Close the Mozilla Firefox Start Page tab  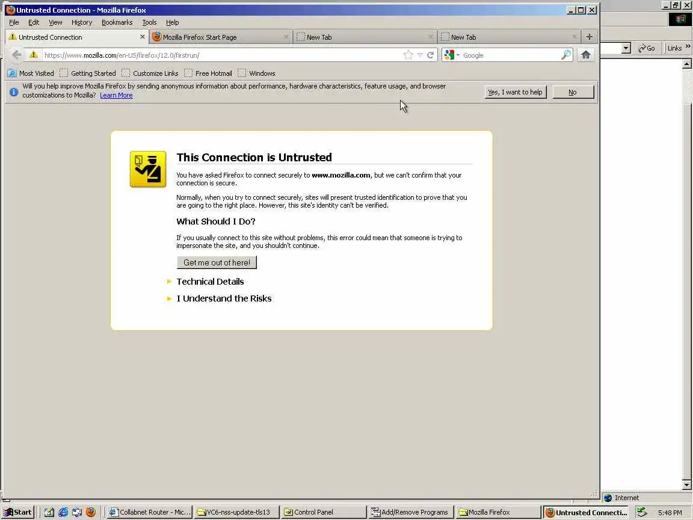[286, 37]
